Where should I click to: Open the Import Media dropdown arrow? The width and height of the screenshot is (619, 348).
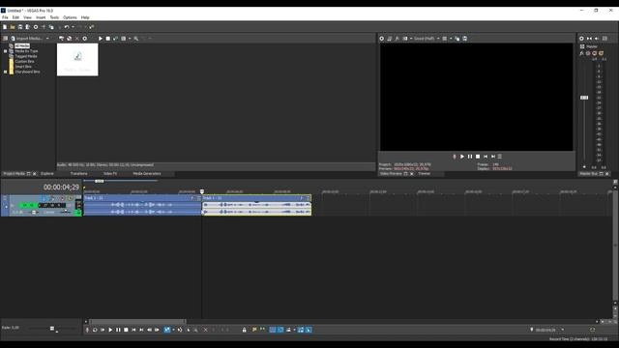(47, 39)
